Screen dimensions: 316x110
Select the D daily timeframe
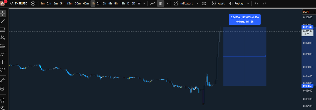coord(128,4)
